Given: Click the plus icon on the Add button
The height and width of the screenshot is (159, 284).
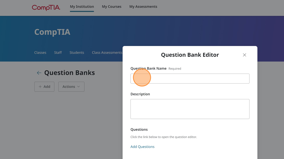Looking at the screenshot, I should [x=40, y=87].
